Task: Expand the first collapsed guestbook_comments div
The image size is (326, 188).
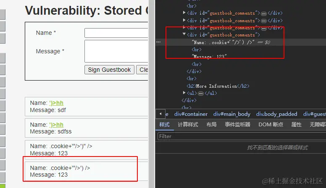Action: (184, 13)
